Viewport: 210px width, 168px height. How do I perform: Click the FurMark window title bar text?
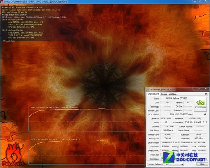(x=36, y=2)
